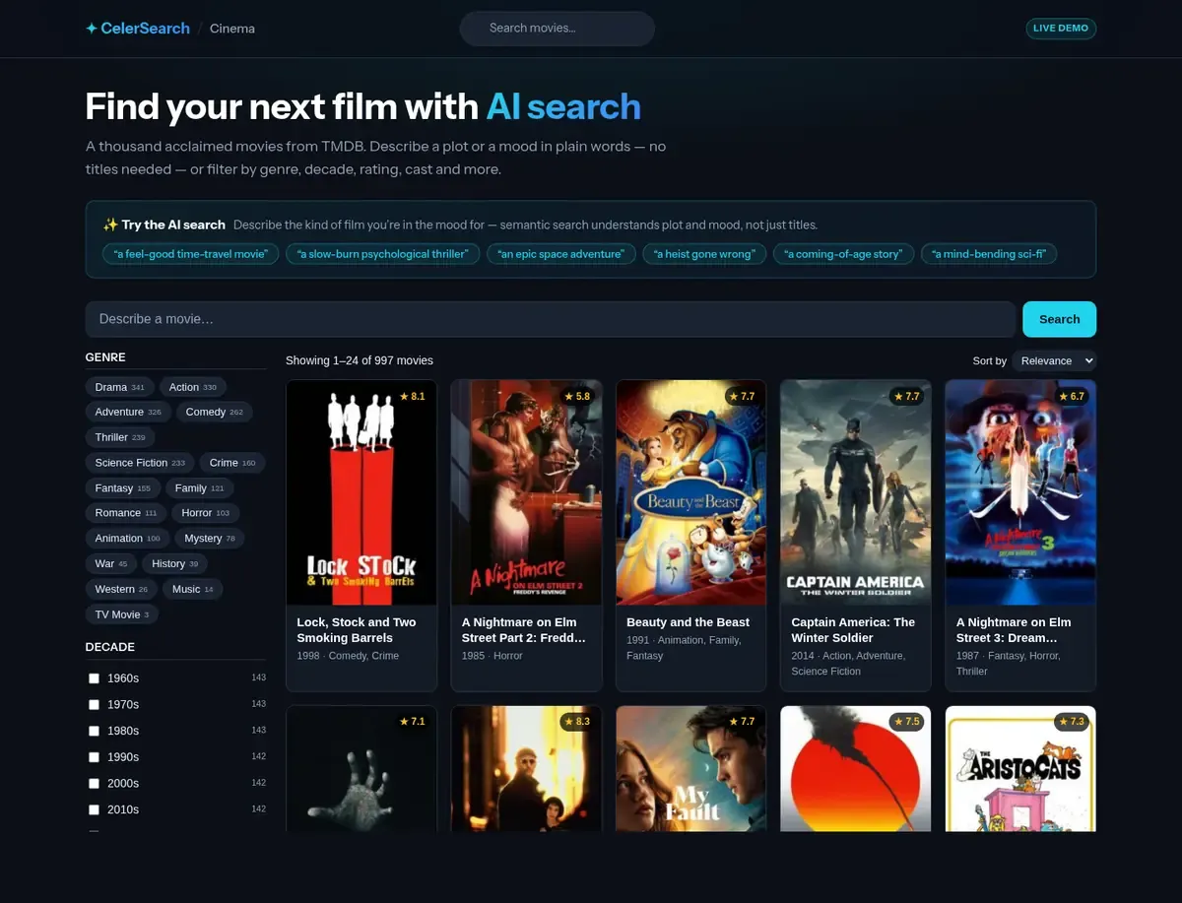Image resolution: width=1182 pixels, height=903 pixels.
Task: Click the CelerSearch logo
Action: [138, 29]
